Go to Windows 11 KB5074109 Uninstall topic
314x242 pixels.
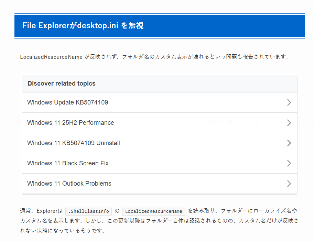pyautogui.click(x=74, y=143)
